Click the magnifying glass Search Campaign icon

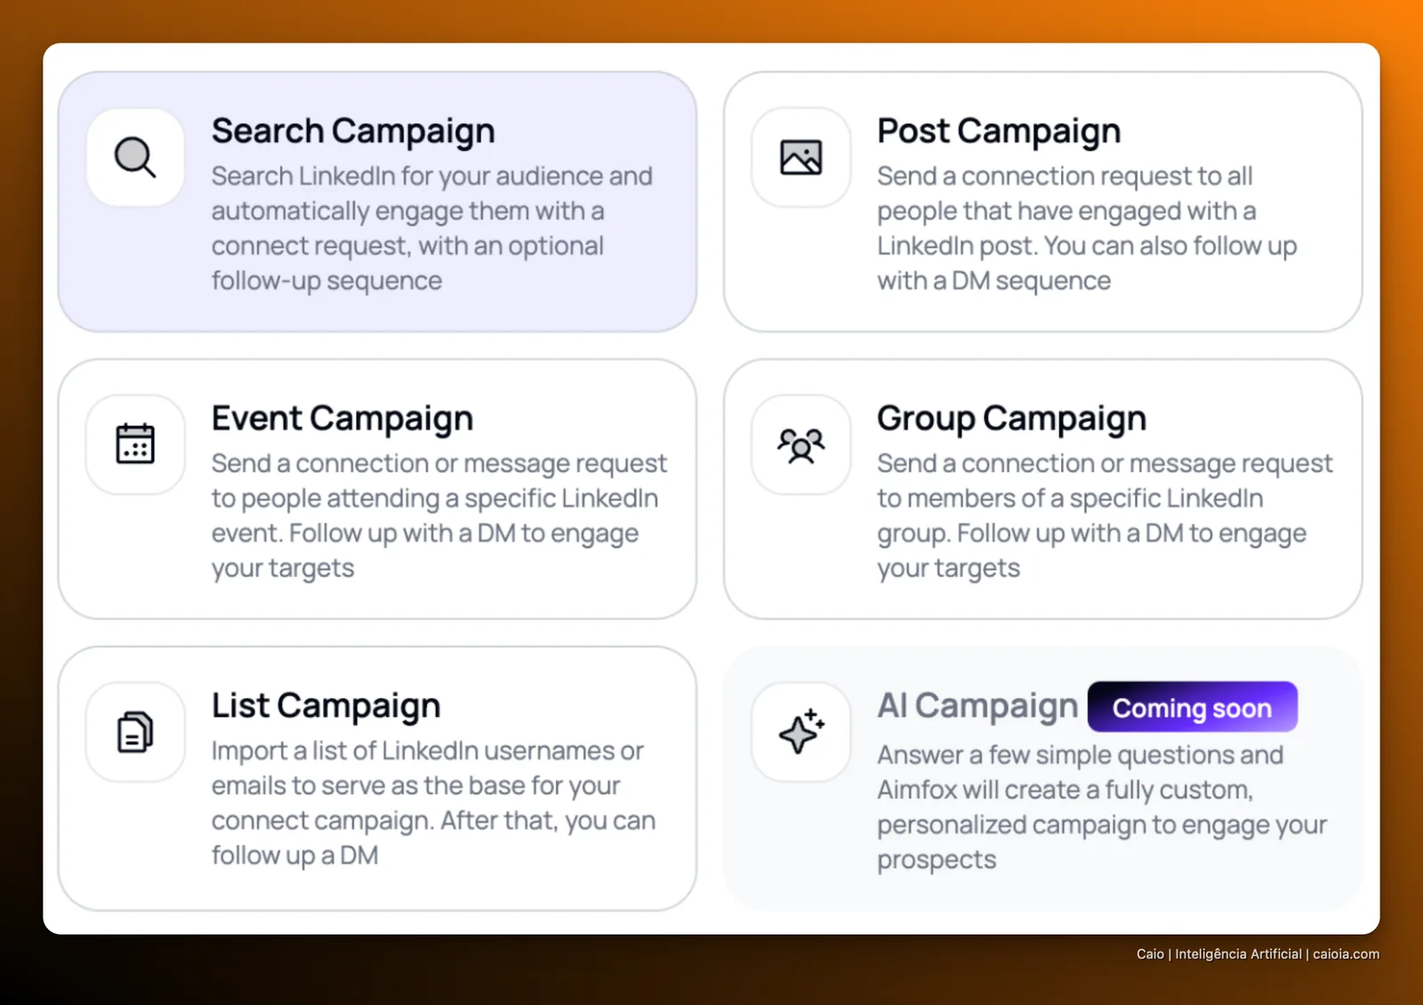tap(135, 157)
